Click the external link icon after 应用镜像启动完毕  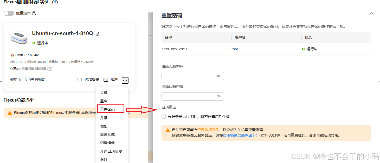click(x=255, y=135)
